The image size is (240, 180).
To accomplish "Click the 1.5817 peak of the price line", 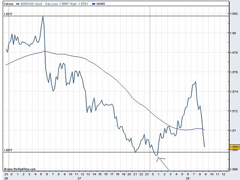I will 43,16.
